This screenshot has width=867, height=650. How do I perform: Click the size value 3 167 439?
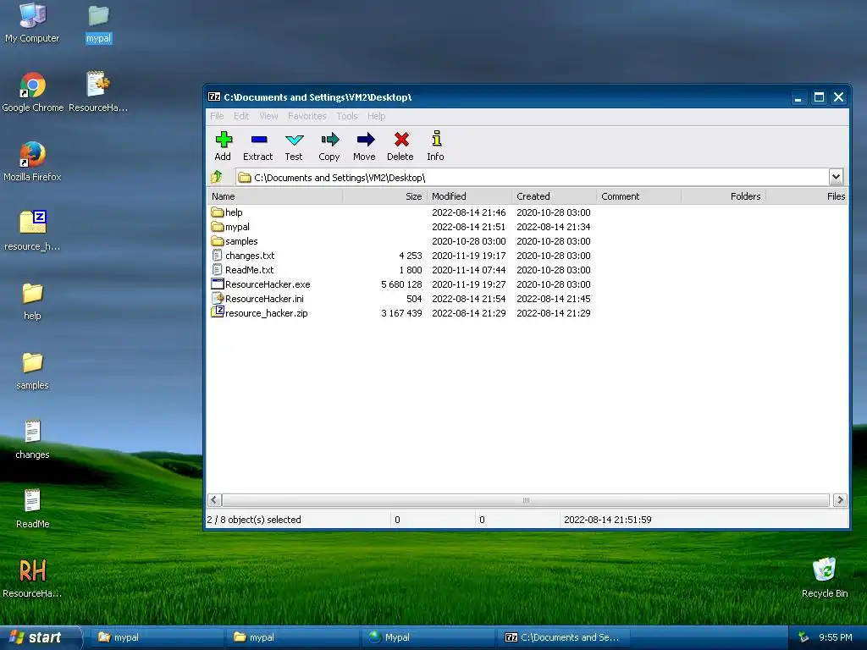[x=401, y=313]
